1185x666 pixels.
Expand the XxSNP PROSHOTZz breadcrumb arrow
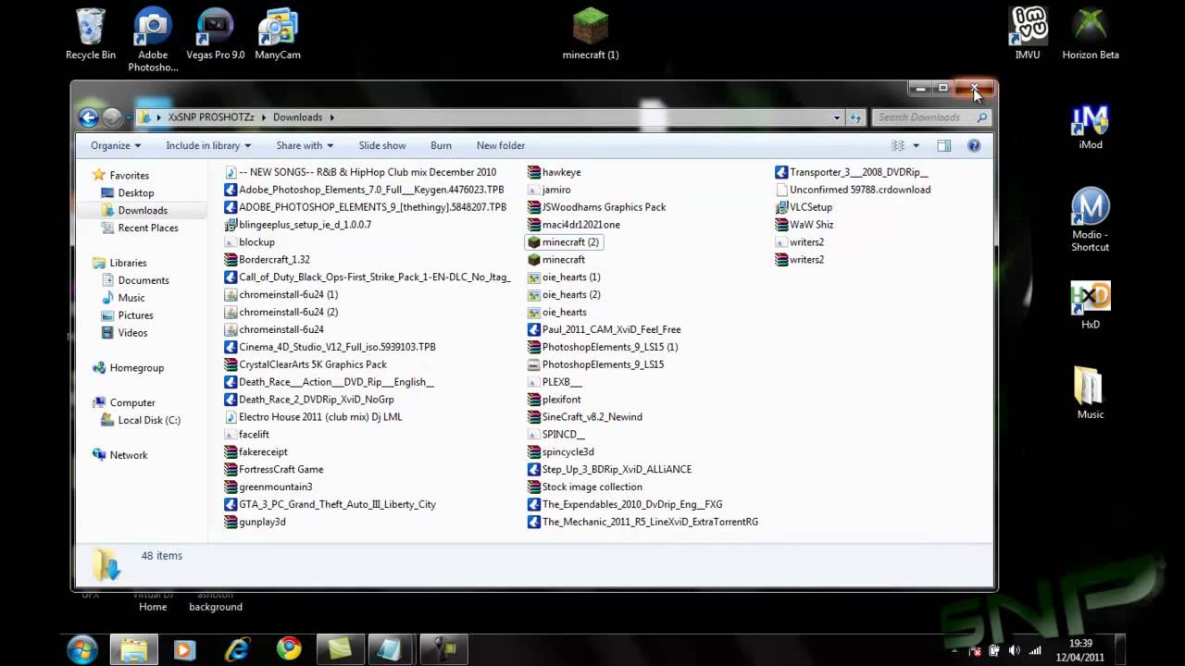[x=264, y=117]
